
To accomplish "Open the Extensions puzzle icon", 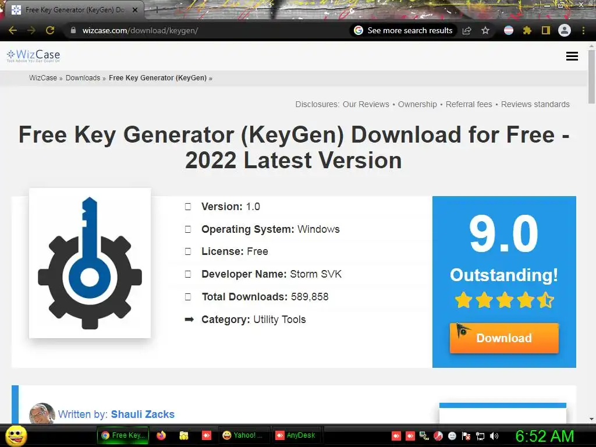I will pos(527,30).
